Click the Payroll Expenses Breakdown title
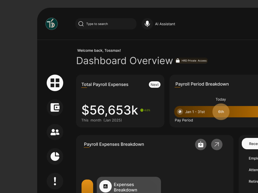 click(114, 144)
